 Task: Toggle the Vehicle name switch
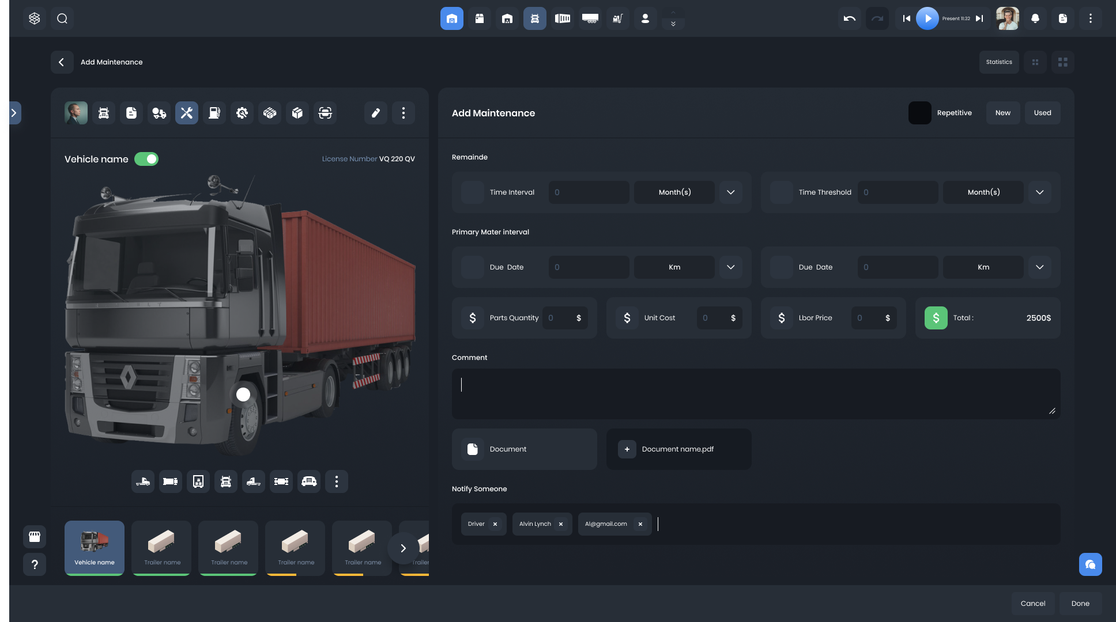click(x=146, y=159)
